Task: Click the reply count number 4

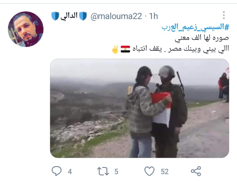Action: tap(70, 172)
